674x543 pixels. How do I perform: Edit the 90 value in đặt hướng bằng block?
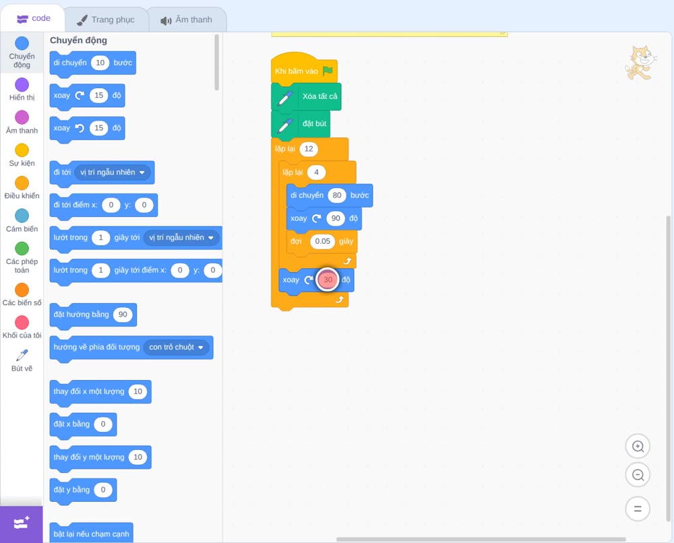tap(123, 315)
